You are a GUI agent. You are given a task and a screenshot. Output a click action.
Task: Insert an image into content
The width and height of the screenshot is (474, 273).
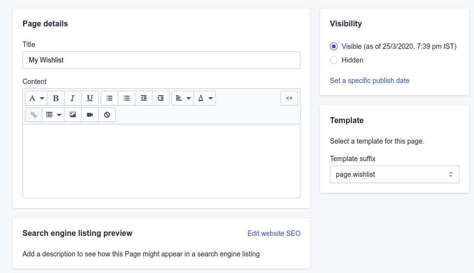click(x=73, y=115)
